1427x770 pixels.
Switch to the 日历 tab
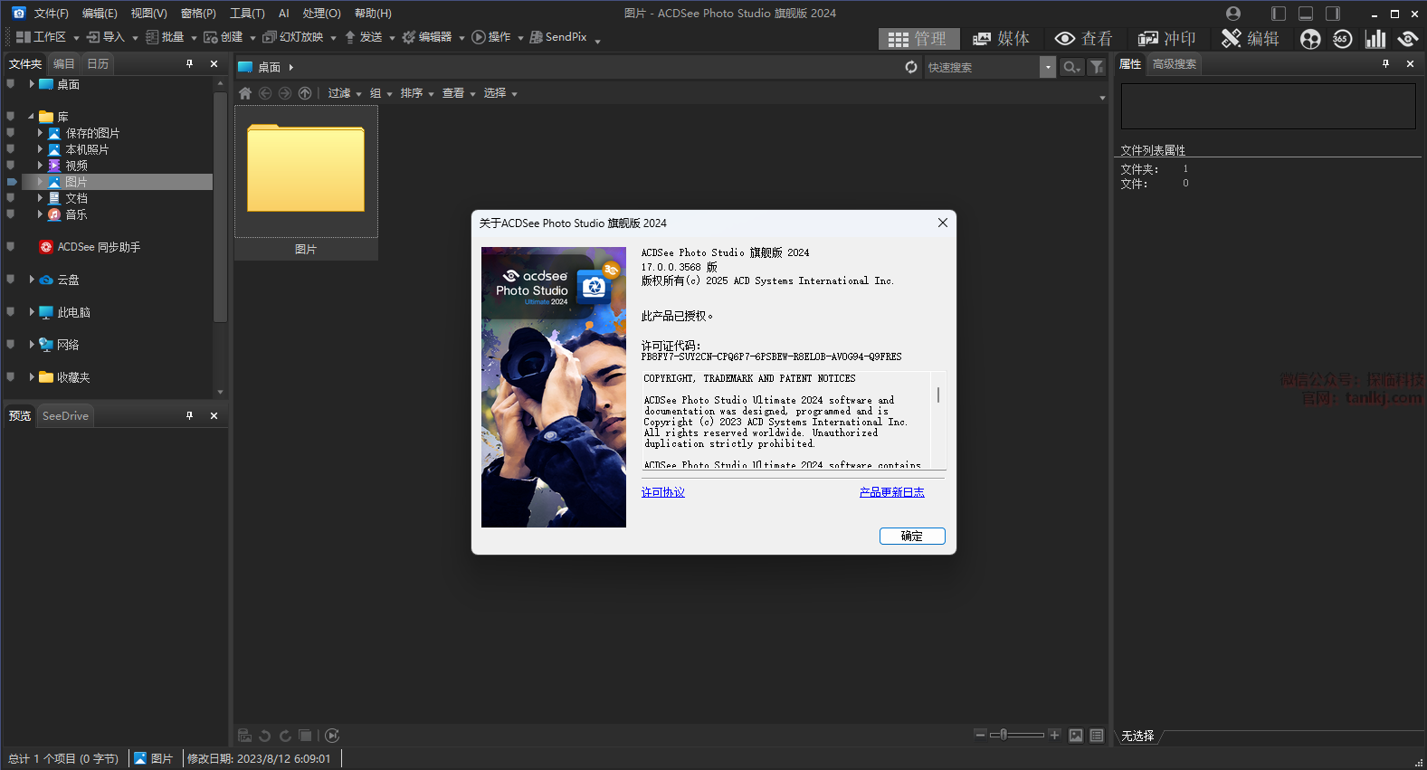(x=98, y=63)
